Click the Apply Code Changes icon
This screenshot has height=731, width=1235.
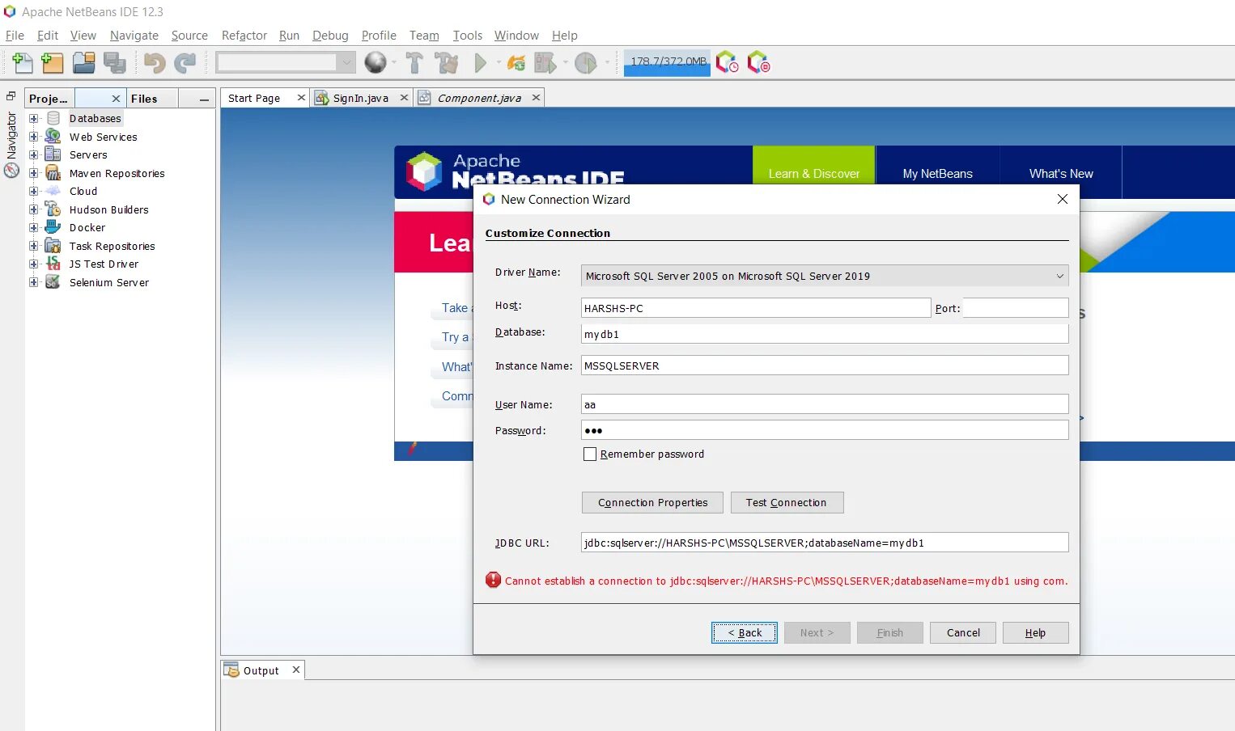click(x=516, y=62)
